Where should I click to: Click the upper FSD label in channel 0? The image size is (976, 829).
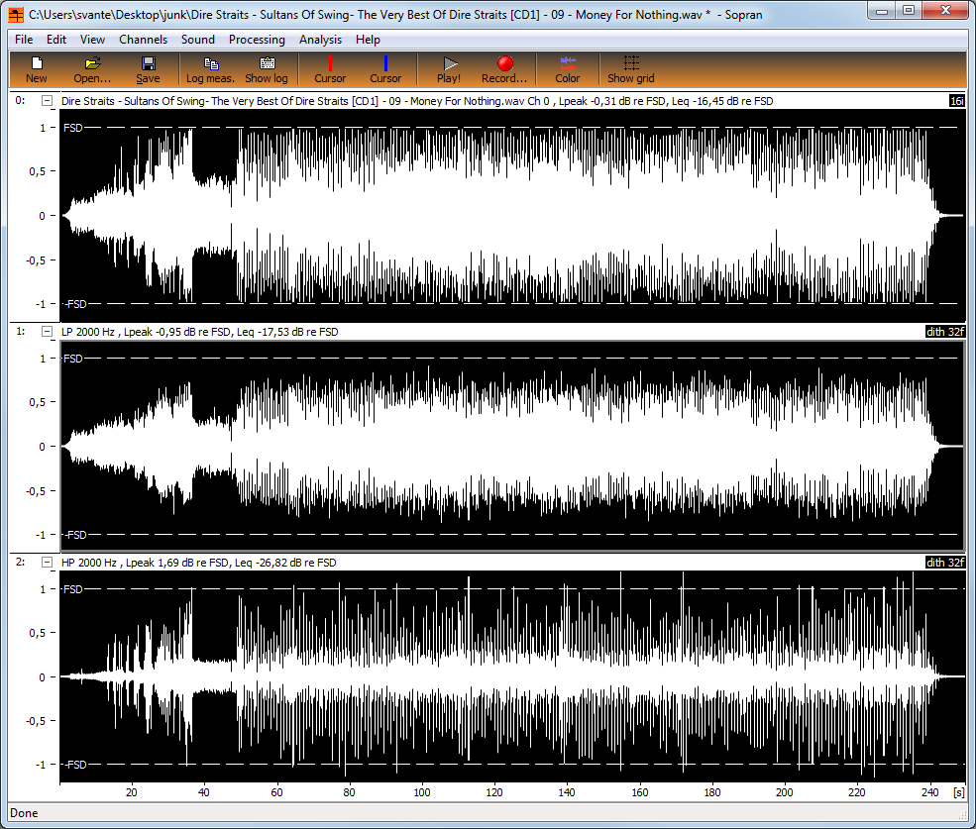72,128
